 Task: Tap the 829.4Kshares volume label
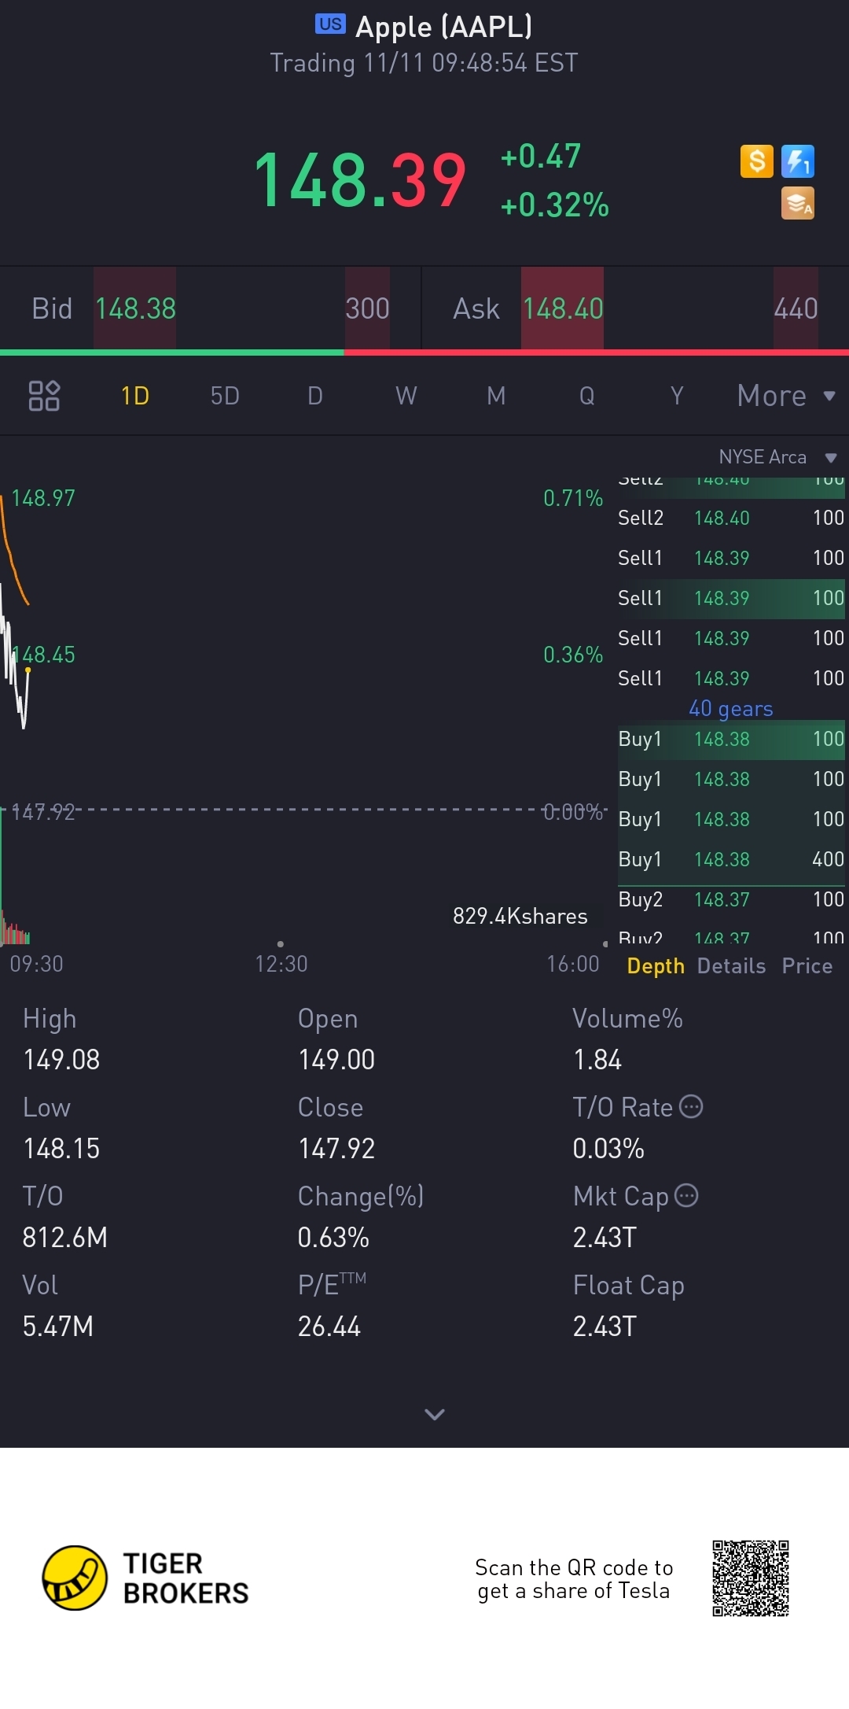[x=520, y=917]
